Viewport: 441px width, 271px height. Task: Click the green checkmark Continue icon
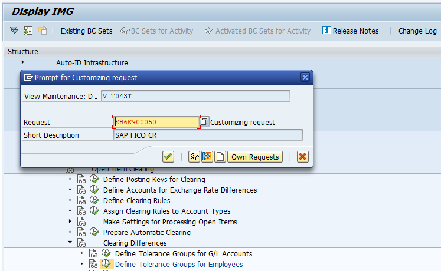pos(168,157)
